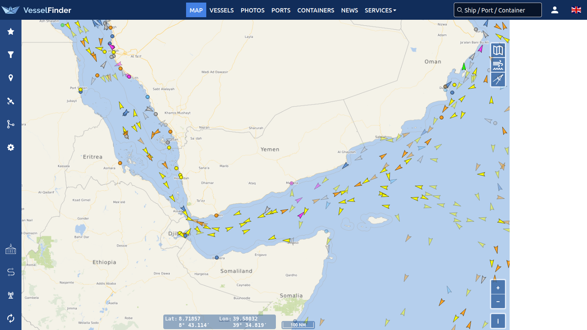
Task: Zoom in with the plus button
Action: (x=498, y=287)
